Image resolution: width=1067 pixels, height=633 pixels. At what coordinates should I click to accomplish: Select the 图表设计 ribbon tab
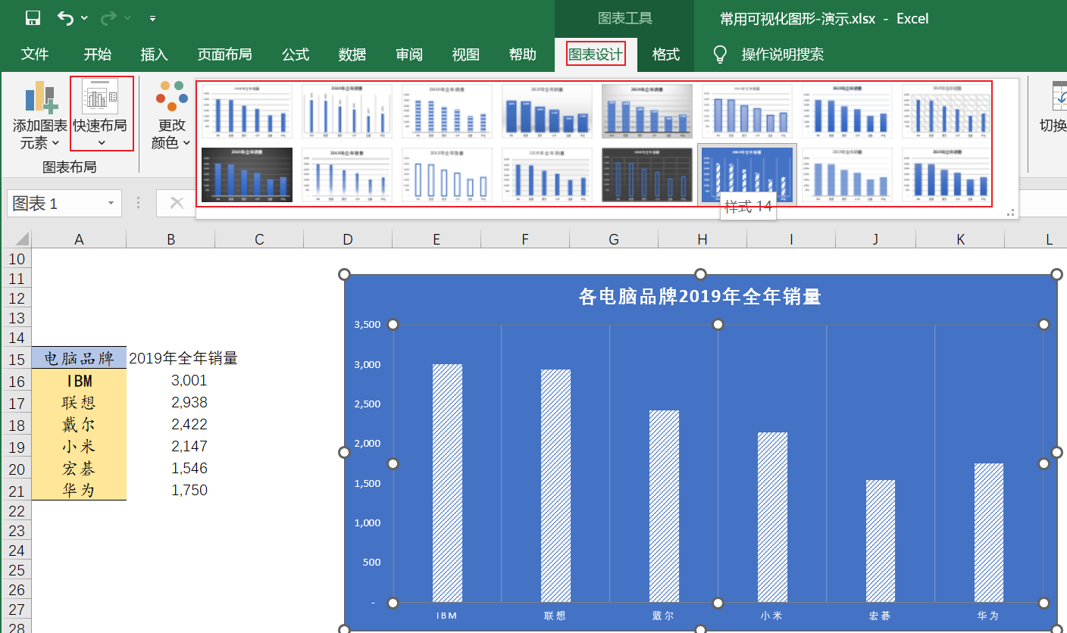click(596, 55)
